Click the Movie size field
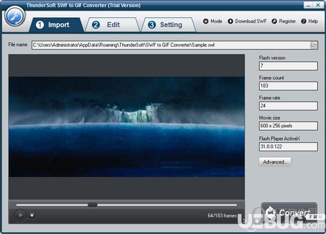This screenshot has height=234, width=326. coord(288,126)
